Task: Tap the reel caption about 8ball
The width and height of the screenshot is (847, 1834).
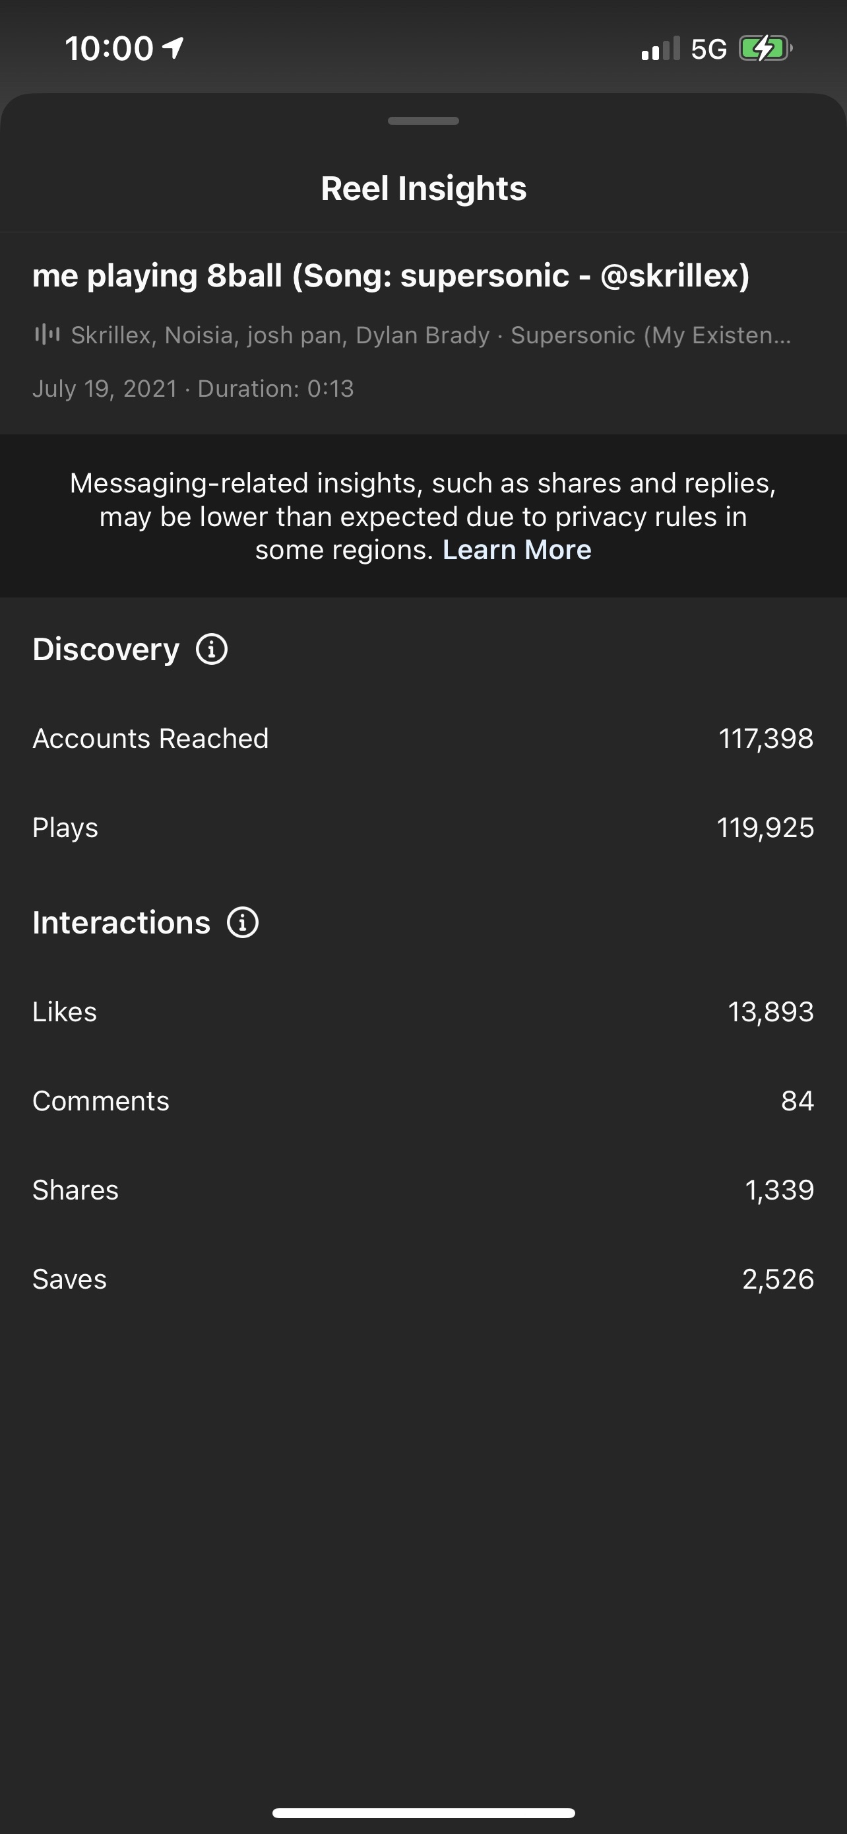Action: tap(391, 275)
